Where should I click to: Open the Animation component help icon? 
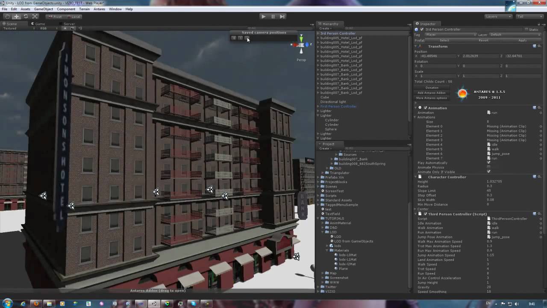[534, 108]
